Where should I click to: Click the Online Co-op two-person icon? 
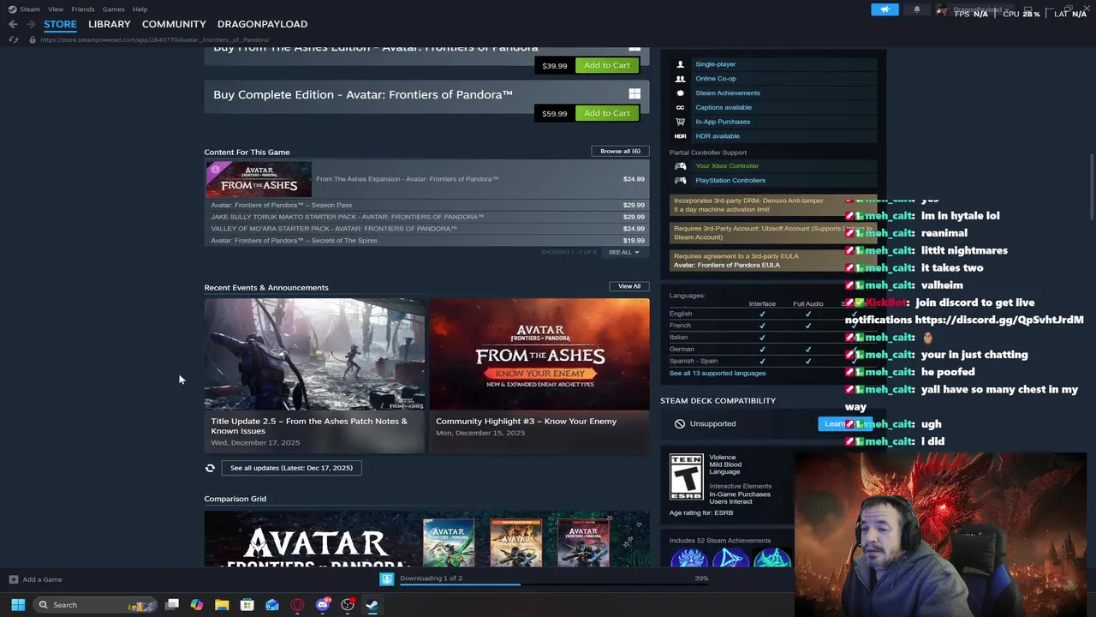(680, 79)
